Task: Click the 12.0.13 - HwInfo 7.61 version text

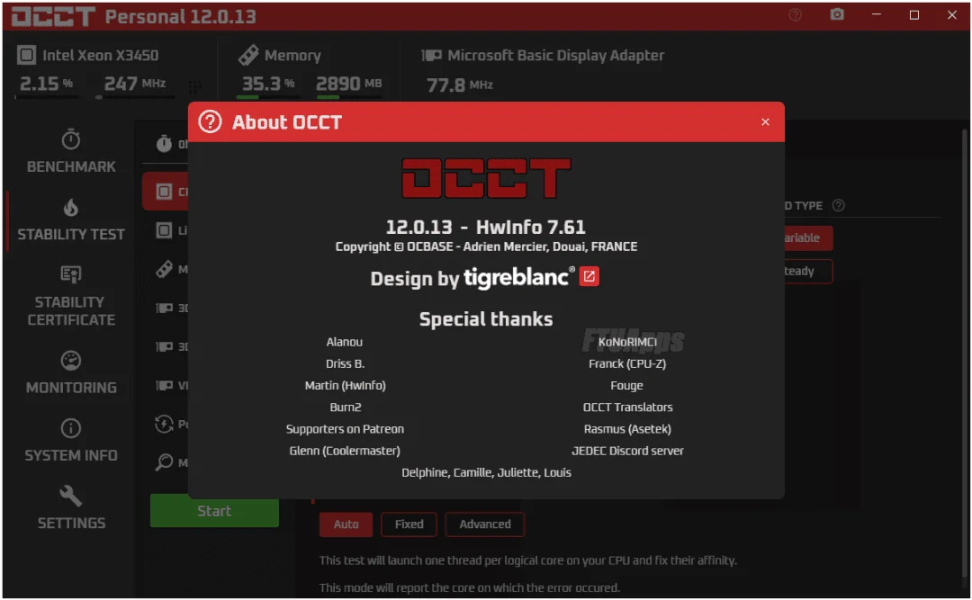Action: (x=485, y=228)
